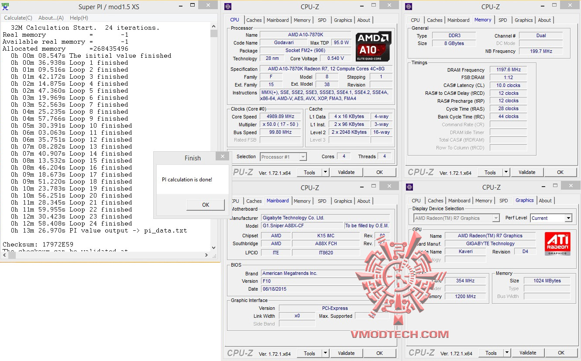Click the Code Name value Godavari

(283, 43)
